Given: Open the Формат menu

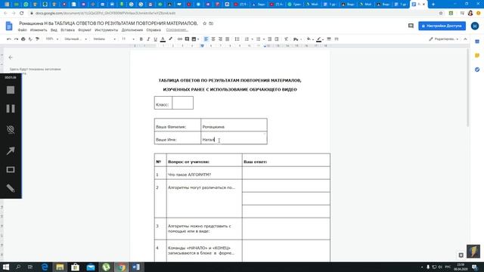Looking at the screenshot, I should (85, 30).
